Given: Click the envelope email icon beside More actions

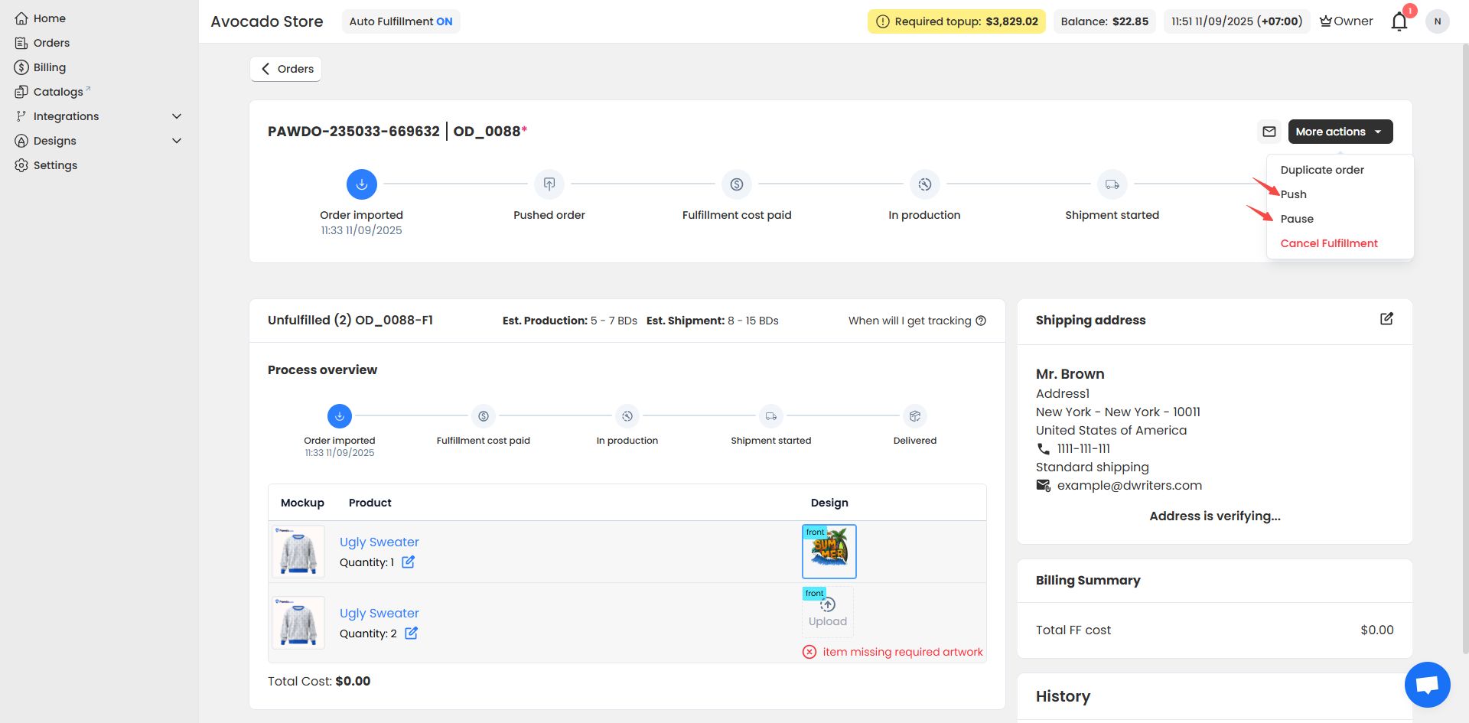Looking at the screenshot, I should (x=1269, y=132).
